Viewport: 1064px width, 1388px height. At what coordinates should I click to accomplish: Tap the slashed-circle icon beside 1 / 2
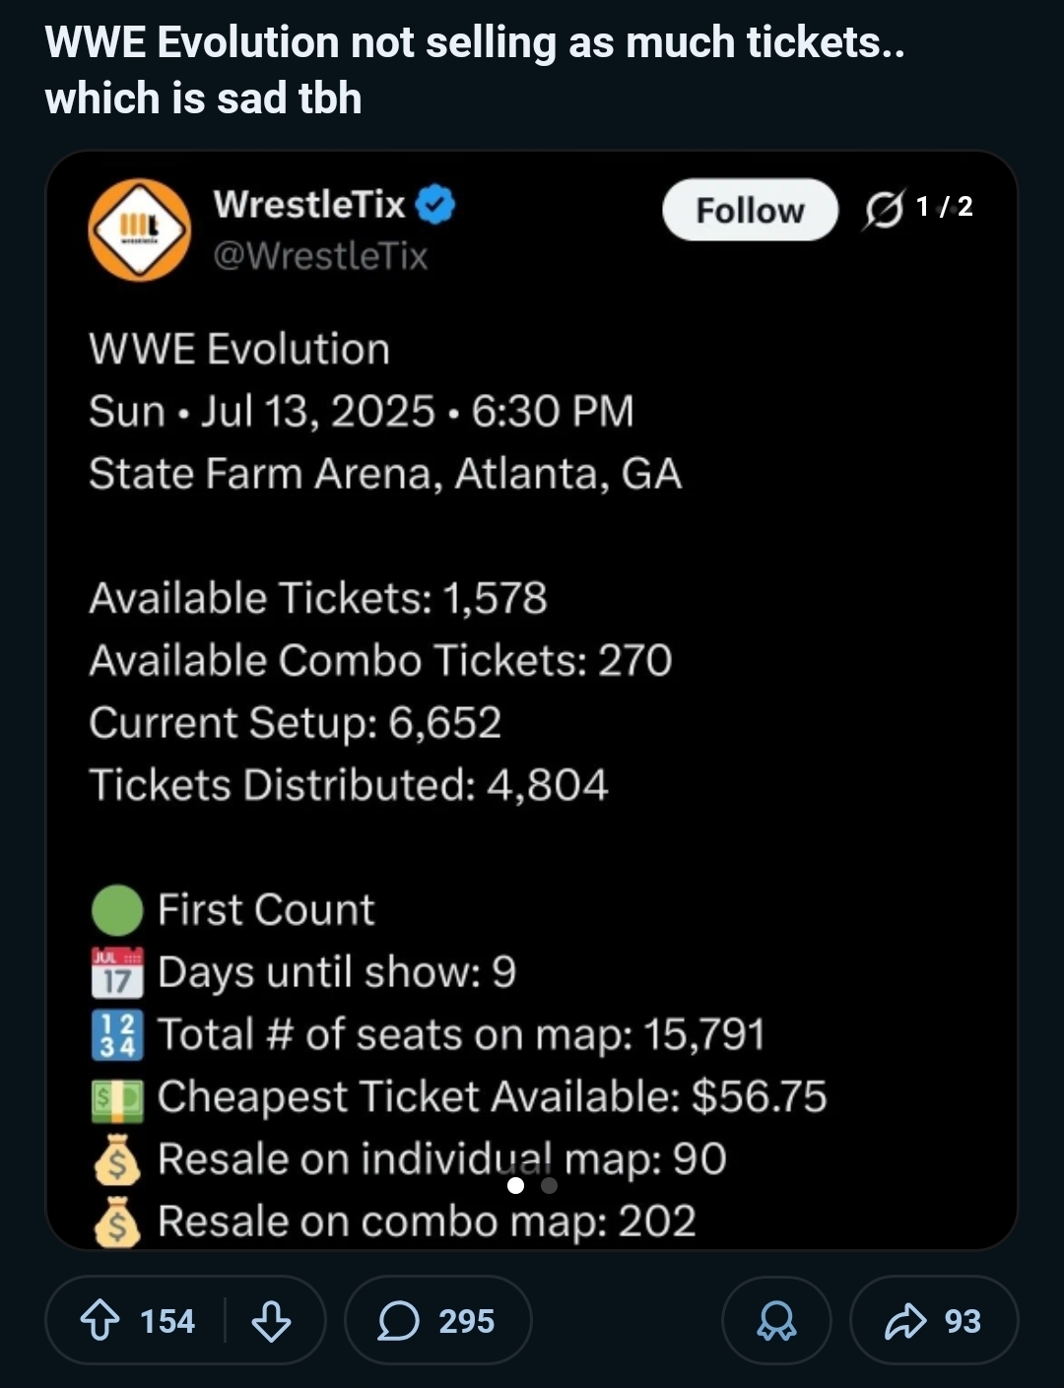(883, 210)
